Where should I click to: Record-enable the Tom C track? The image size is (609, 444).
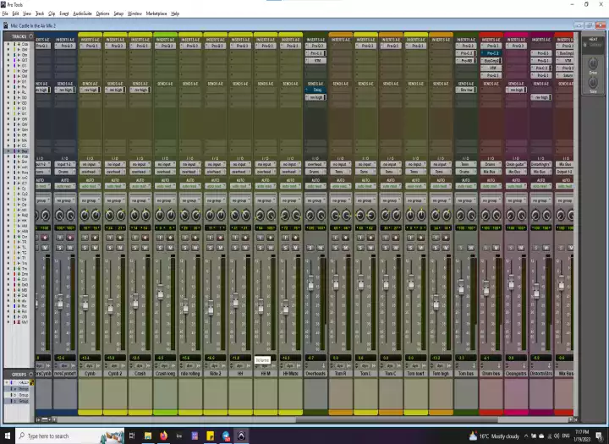click(396, 238)
